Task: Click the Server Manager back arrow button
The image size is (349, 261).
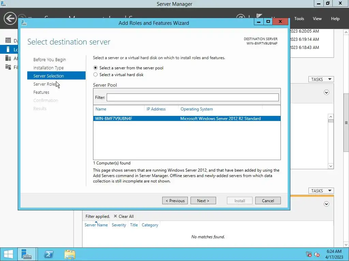Action: (x=10, y=18)
